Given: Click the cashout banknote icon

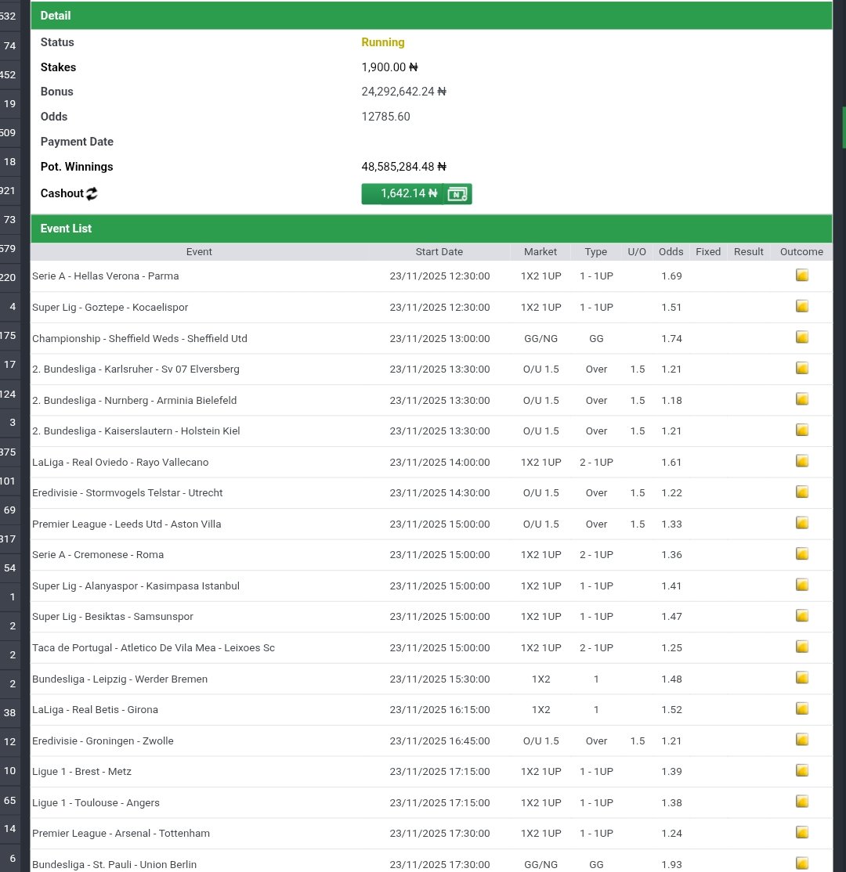Looking at the screenshot, I should pyautogui.click(x=457, y=193).
